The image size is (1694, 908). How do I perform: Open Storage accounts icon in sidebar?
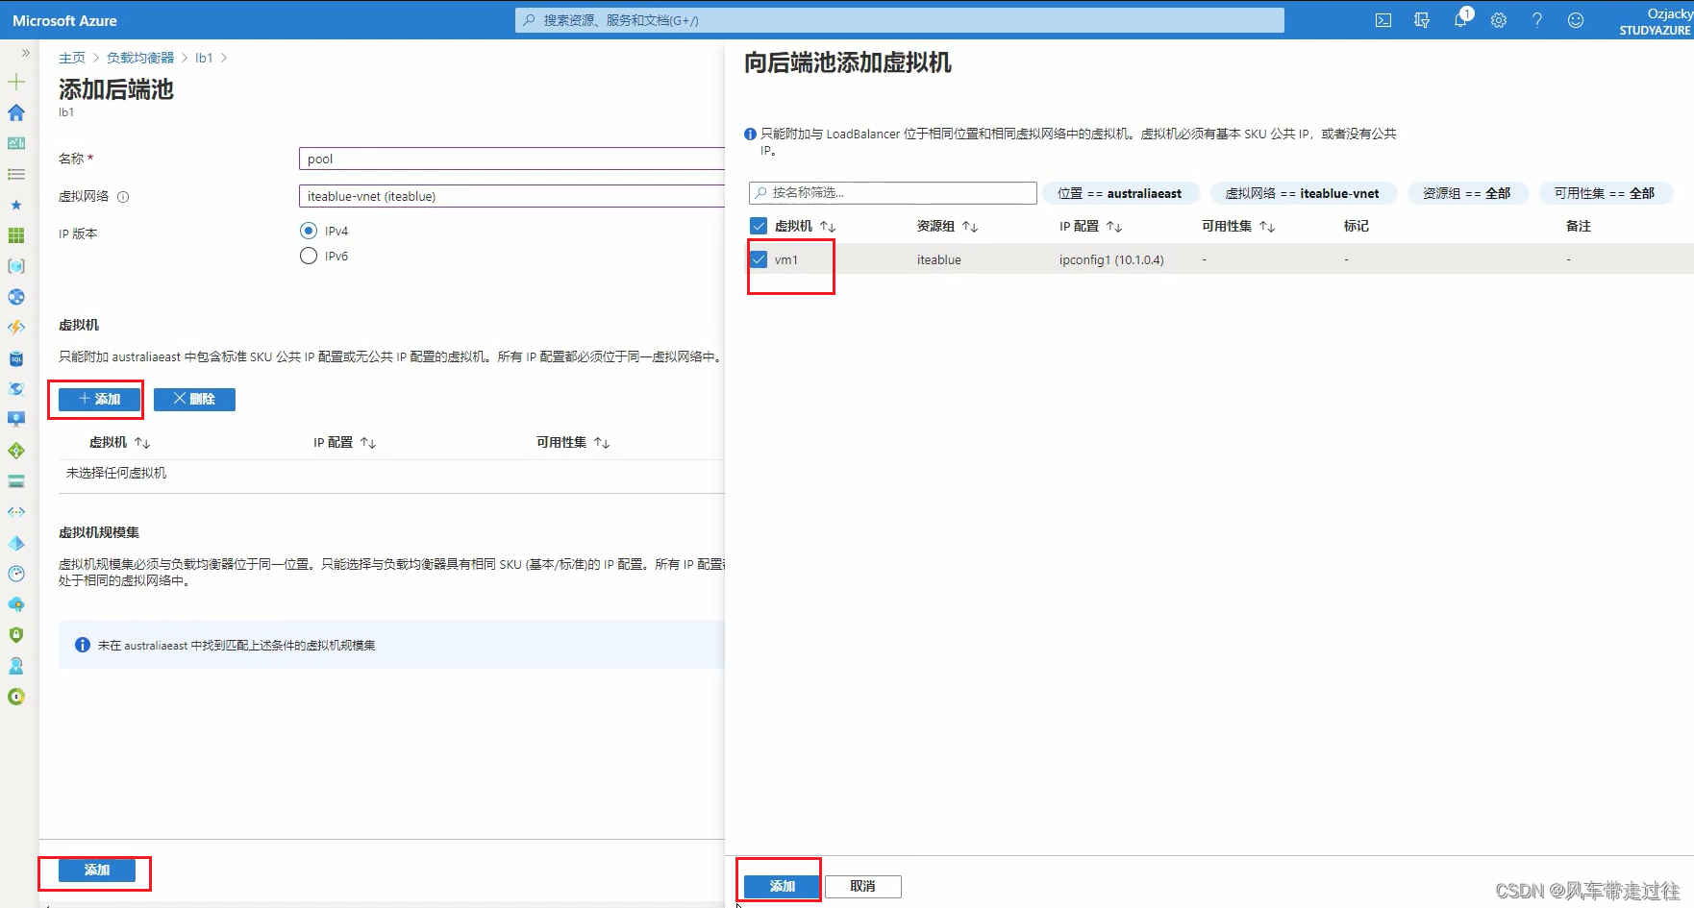[16, 481]
